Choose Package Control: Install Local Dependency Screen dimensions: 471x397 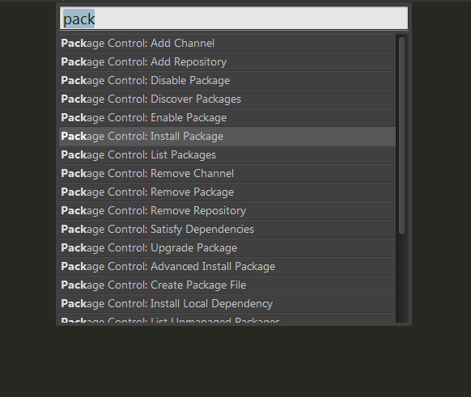click(x=227, y=304)
